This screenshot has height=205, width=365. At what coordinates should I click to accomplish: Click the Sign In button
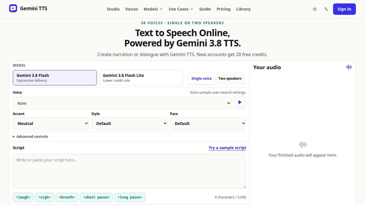344,9
